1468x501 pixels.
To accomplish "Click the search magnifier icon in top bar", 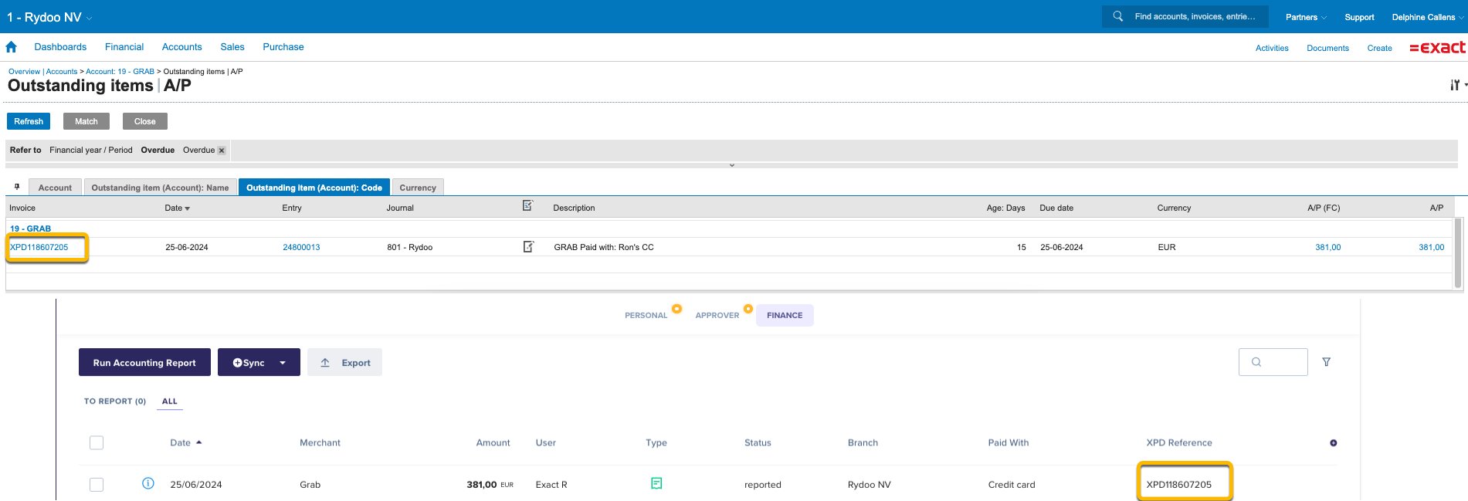I will point(1117,16).
